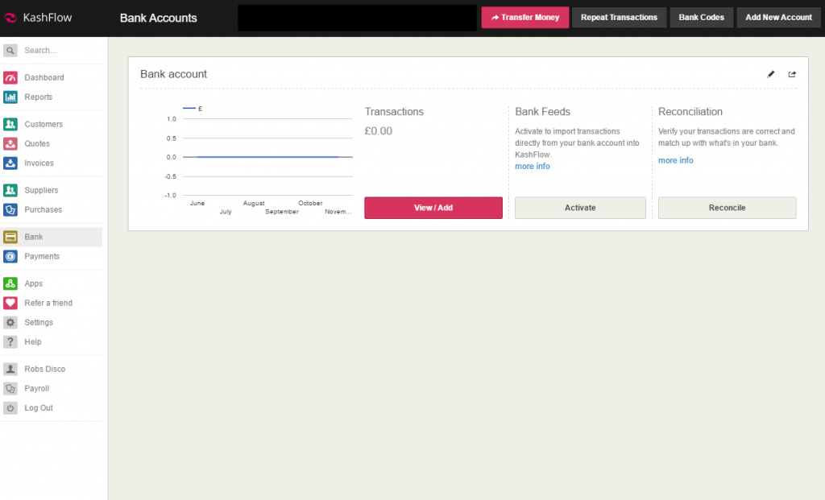The width and height of the screenshot is (825, 500).
Task: Open the Quotes section
Action: click(x=37, y=144)
